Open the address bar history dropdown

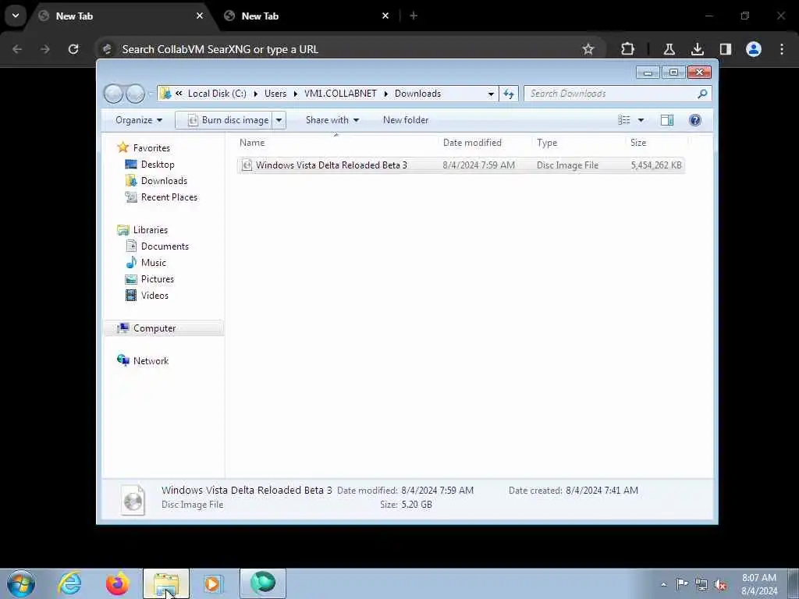tap(491, 94)
